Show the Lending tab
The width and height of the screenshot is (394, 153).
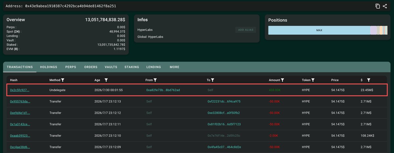154,67
